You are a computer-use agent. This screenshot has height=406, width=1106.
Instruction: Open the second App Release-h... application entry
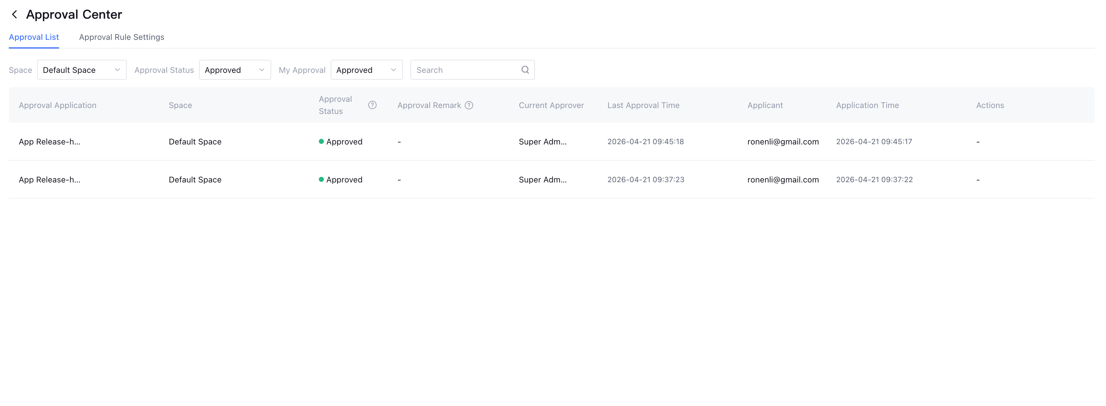click(50, 179)
